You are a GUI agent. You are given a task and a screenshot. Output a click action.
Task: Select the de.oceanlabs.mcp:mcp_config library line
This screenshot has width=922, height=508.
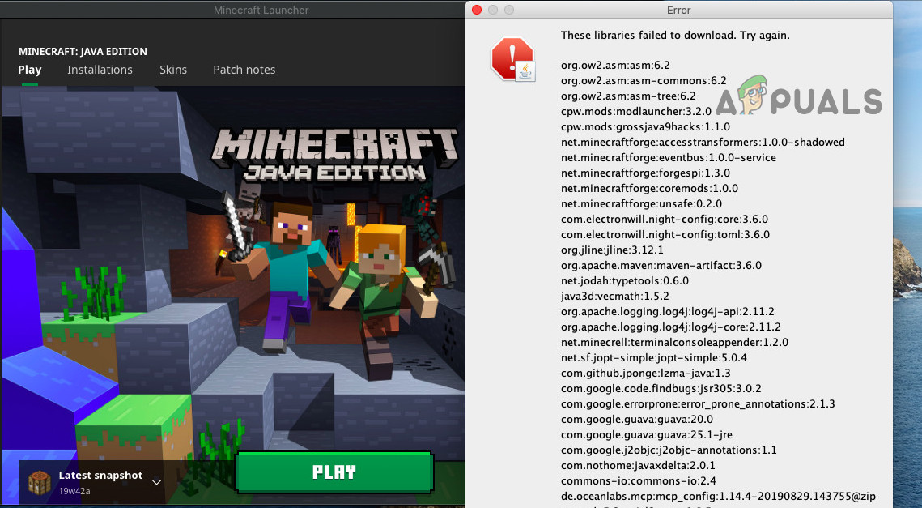pos(718,496)
